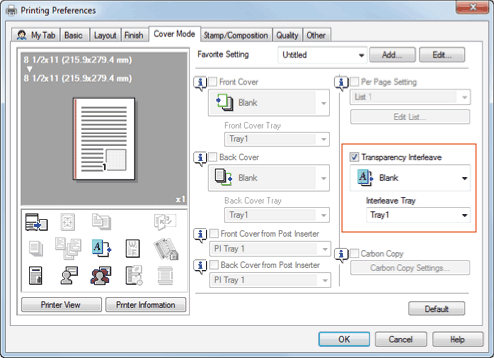Tick Back Cover from Post Inserter checkbox
This screenshot has height=358, width=494.
coord(214,265)
